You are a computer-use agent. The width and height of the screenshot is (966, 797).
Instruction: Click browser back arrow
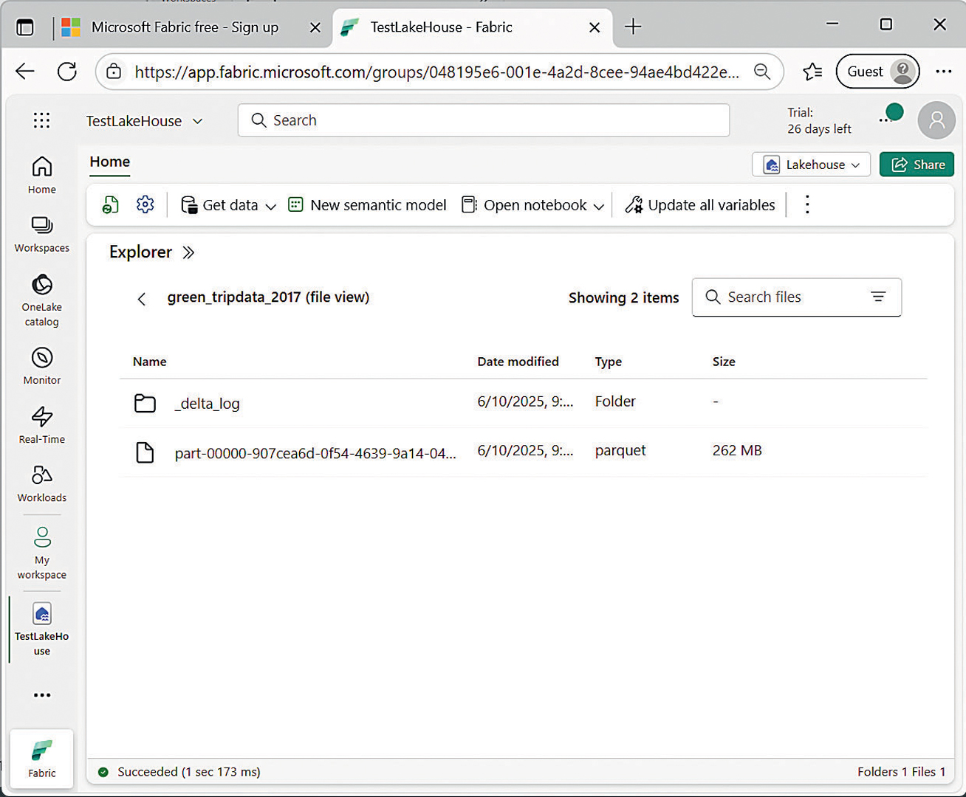pyautogui.click(x=25, y=72)
